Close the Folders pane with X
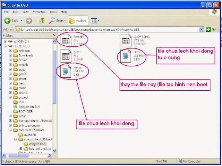 point(54,35)
